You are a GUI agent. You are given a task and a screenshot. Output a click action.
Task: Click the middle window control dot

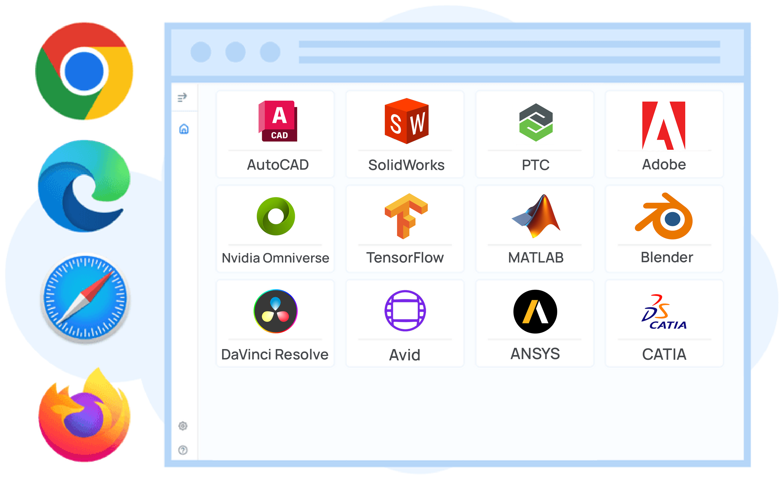tap(236, 52)
